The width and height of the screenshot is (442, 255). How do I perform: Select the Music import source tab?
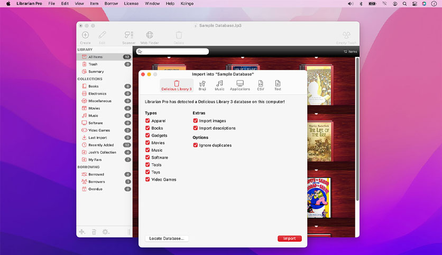pyautogui.click(x=219, y=85)
